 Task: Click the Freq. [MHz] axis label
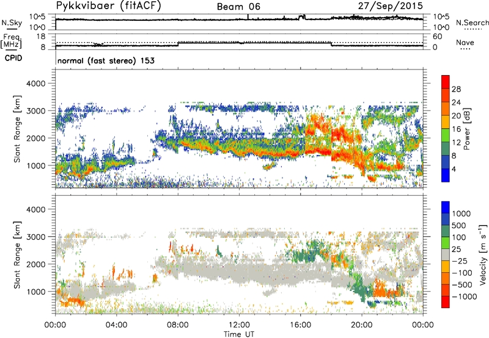11,41
